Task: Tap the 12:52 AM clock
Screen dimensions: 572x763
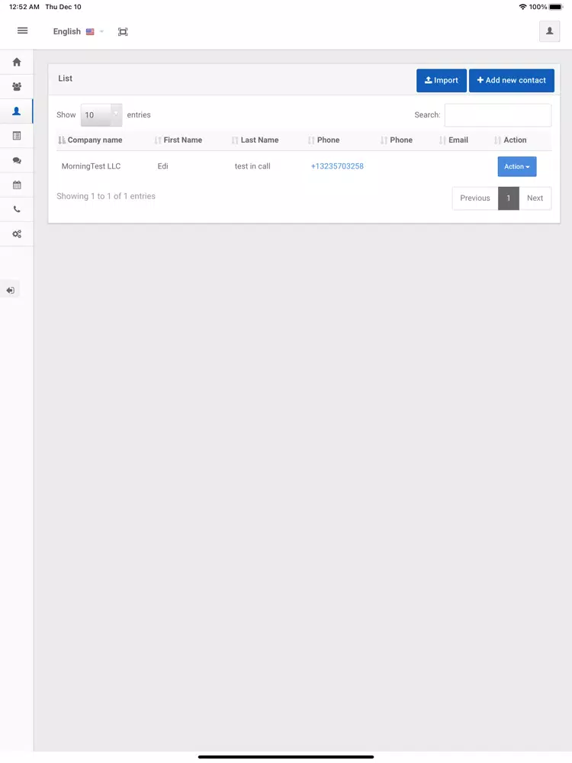Action: pyautogui.click(x=24, y=7)
